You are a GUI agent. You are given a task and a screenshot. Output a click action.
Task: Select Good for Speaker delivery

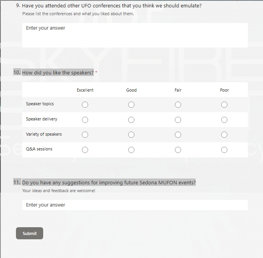pyautogui.click(x=131, y=120)
